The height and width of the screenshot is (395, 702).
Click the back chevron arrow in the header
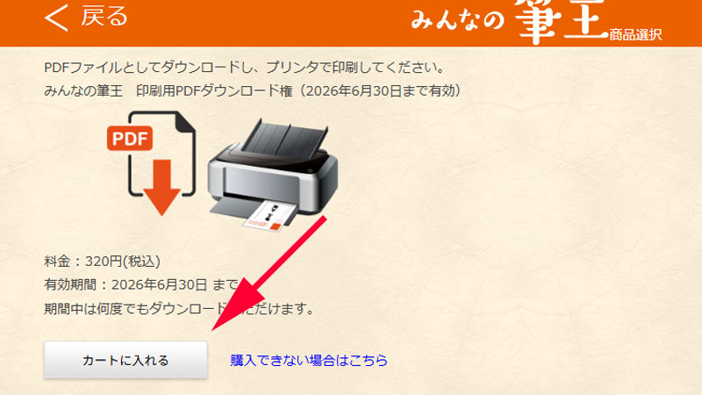[56, 18]
